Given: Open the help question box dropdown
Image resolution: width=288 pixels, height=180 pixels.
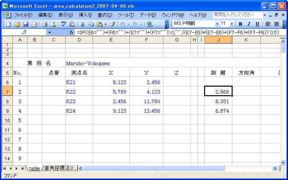Looking at the screenshot, I should pyautogui.click(x=265, y=15).
